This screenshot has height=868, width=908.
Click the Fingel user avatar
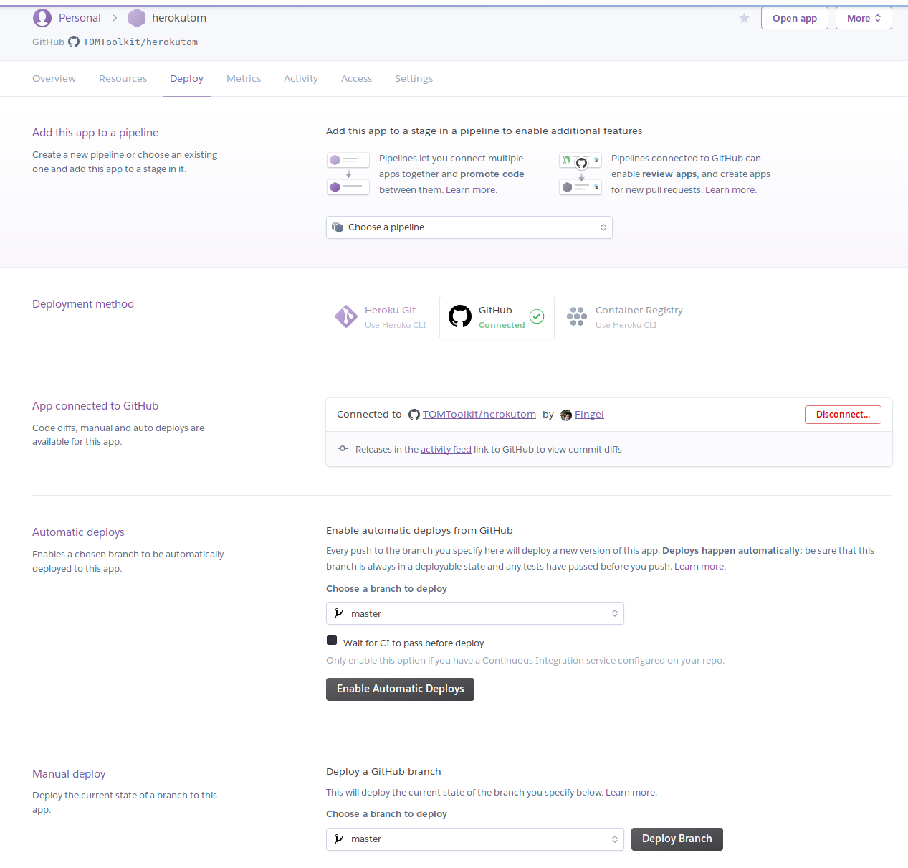(566, 415)
